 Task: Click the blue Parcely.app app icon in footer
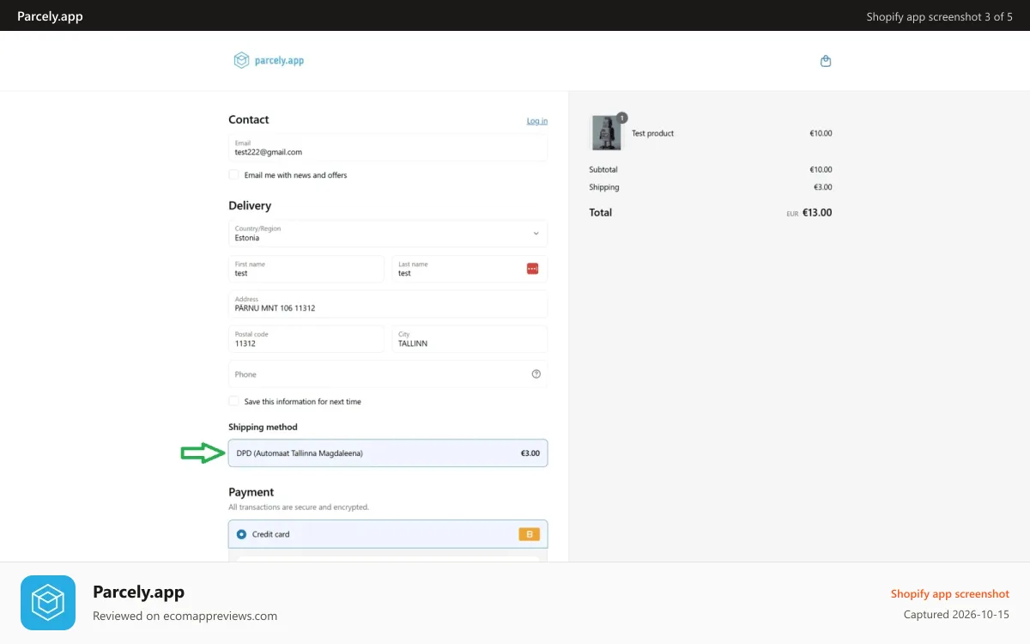coord(48,603)
